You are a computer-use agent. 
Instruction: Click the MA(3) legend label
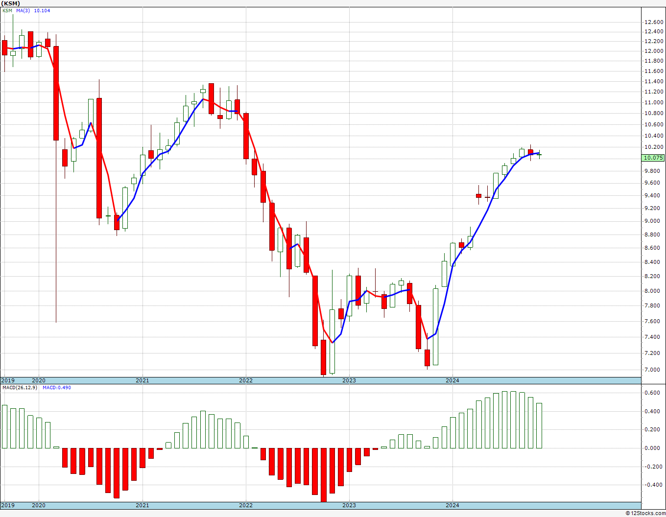coord(23,11)
